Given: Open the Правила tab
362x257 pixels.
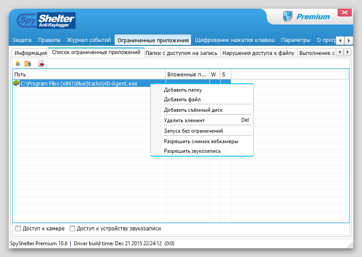Looking at the screenshot, I should pyautogui.click(x=49, y=40).
